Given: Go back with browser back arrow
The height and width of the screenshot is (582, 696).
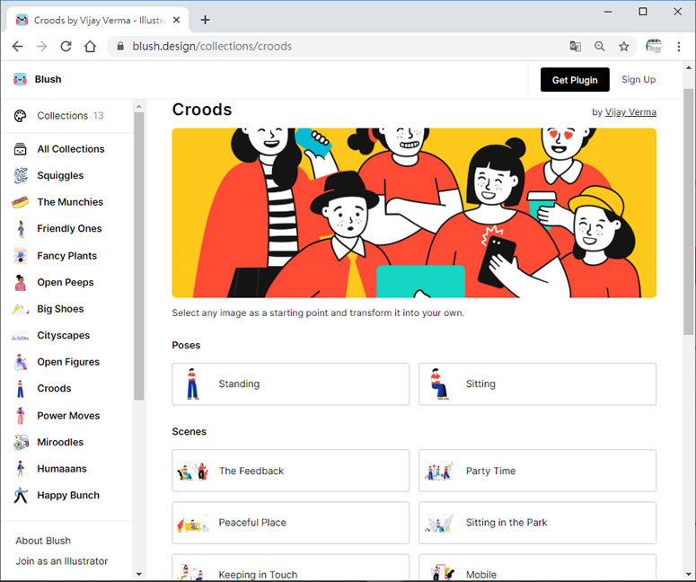Looking at the screenshot, I should pos(18,46).
